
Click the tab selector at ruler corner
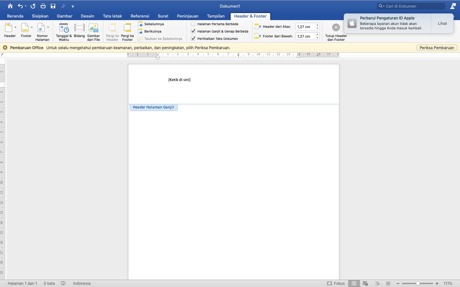2,55
